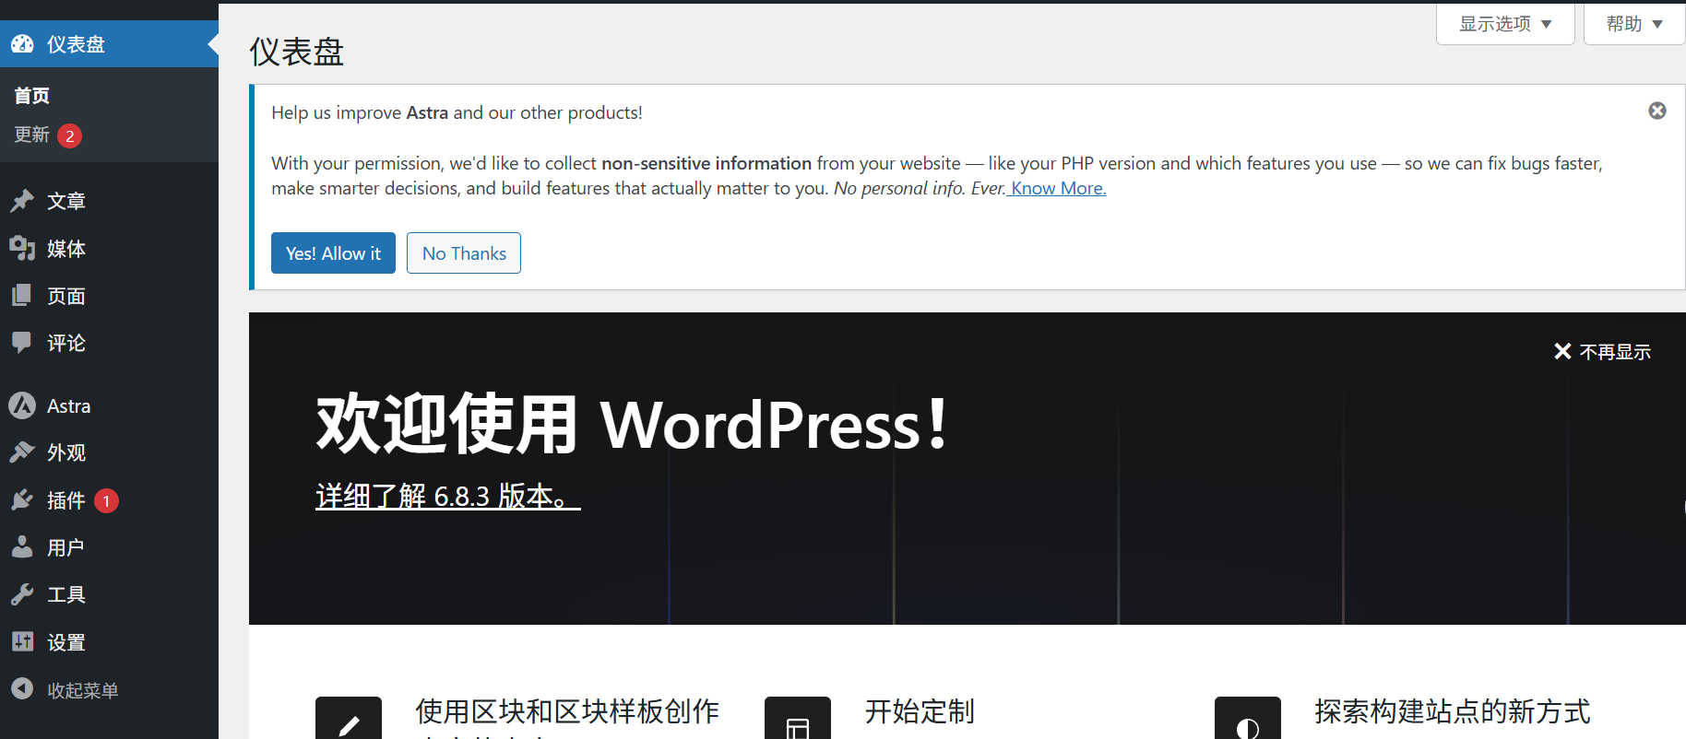Viewport: 1686px width, 739px height.
Task: Click the 探索构建站点的新方式 heading
Action: click(x=1453, y=711)
